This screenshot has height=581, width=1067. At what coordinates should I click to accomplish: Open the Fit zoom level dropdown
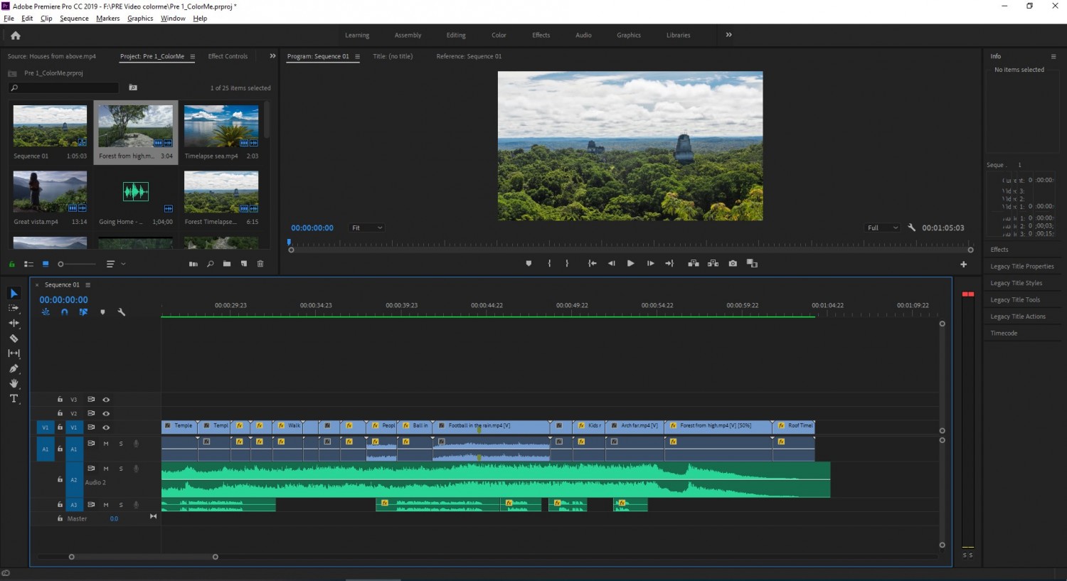click(367, 228)
